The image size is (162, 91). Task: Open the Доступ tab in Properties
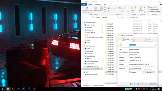pyautogui.click(x=135, y=41)
